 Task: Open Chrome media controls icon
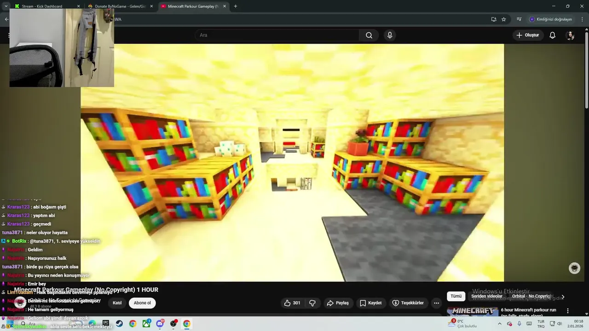tap(519, 19)
